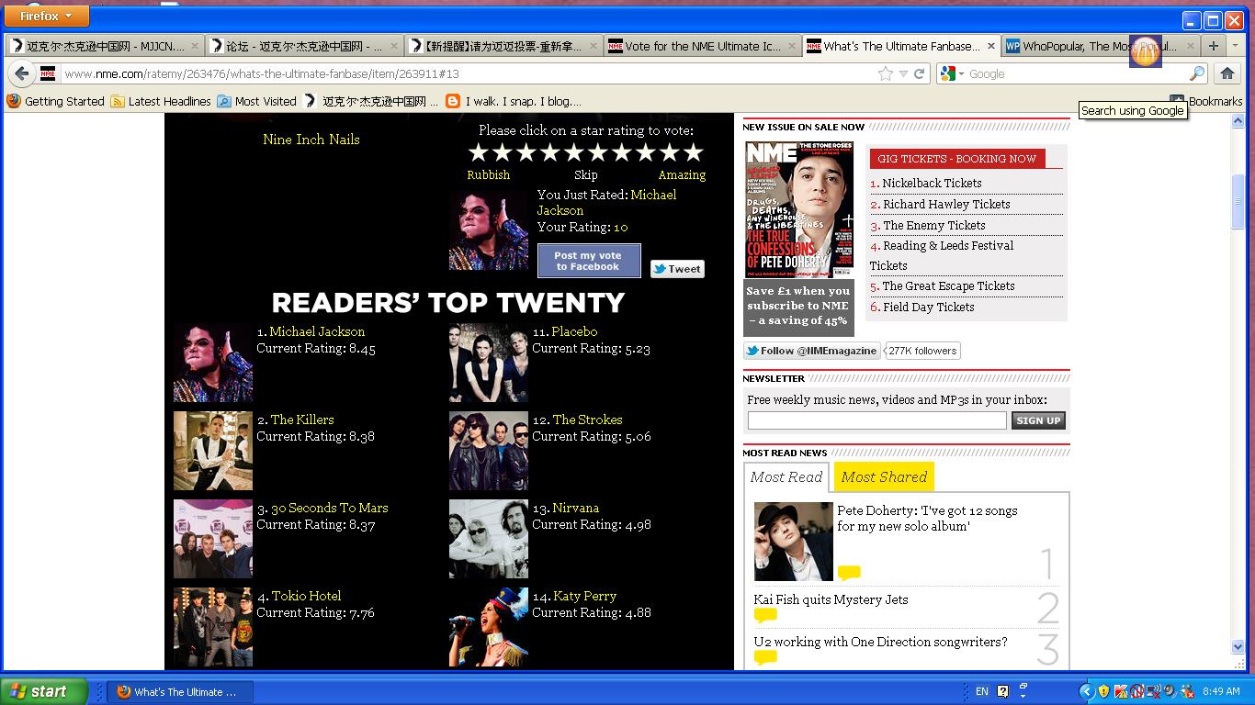Rate with the last star above Amazing

click(x=694, y=153)
